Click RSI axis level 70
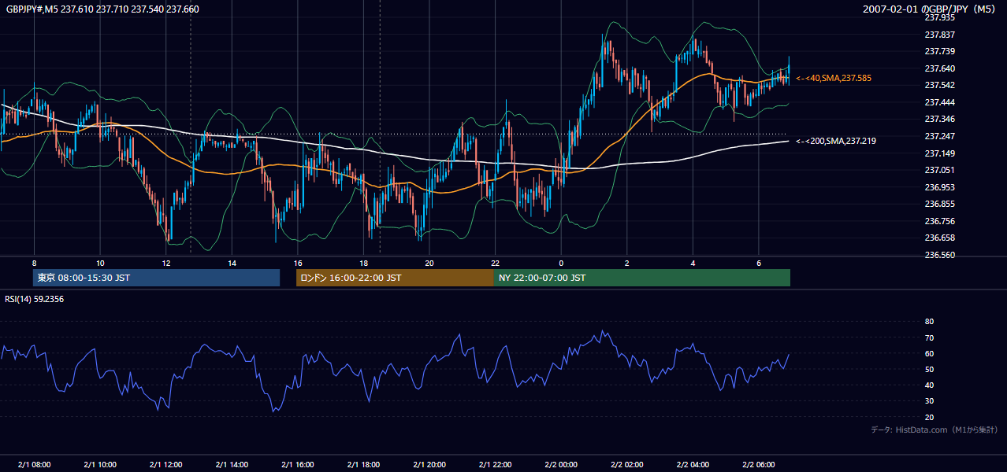Image resolution: width=1007 pixels, height=472 pixels. tap(929, 338)
